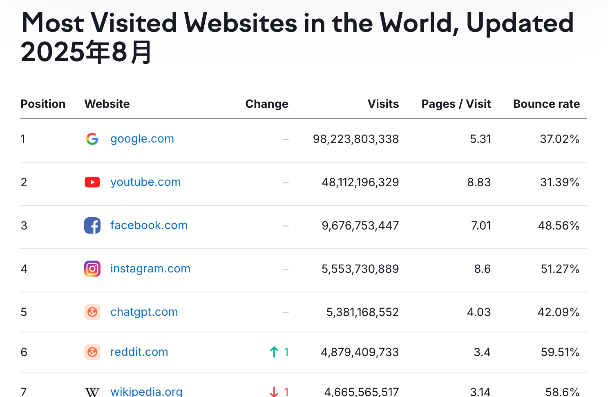Click the Facebook logo icon
The image size is (608, 397).
(92, 225)
